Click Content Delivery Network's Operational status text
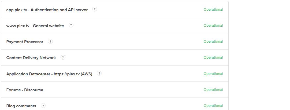290x110 pixels. (x=213, y=58)
